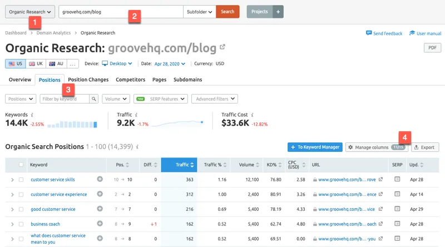Check the 'business coach' row checkbox
Screen dimensions: 445x247
(x=21, y=224)
